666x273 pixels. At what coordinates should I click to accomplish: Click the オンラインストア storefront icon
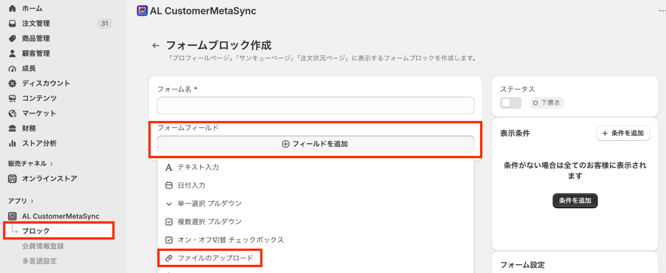click(12, 178)
